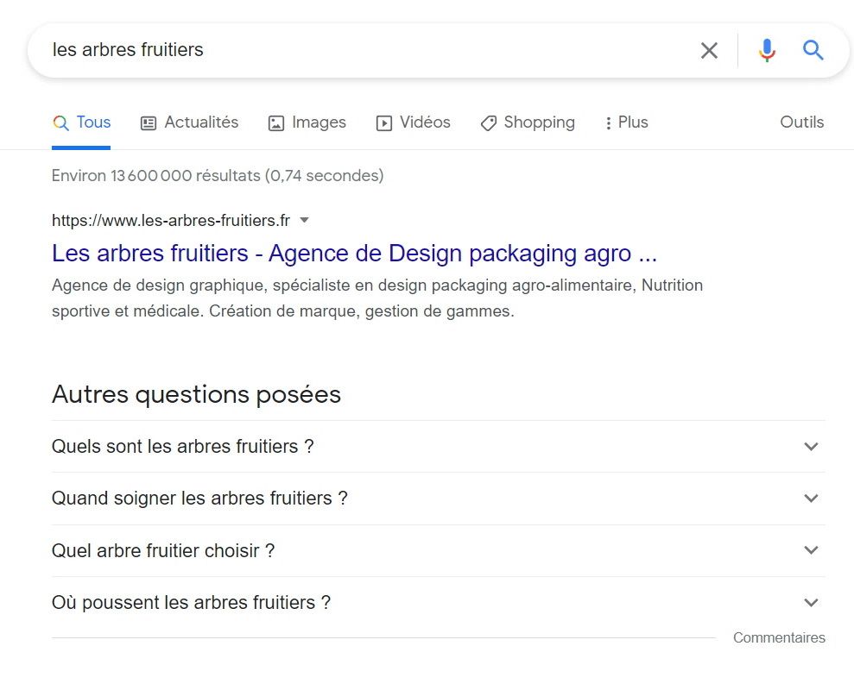Click the Images picture icon

pos(275,122)
